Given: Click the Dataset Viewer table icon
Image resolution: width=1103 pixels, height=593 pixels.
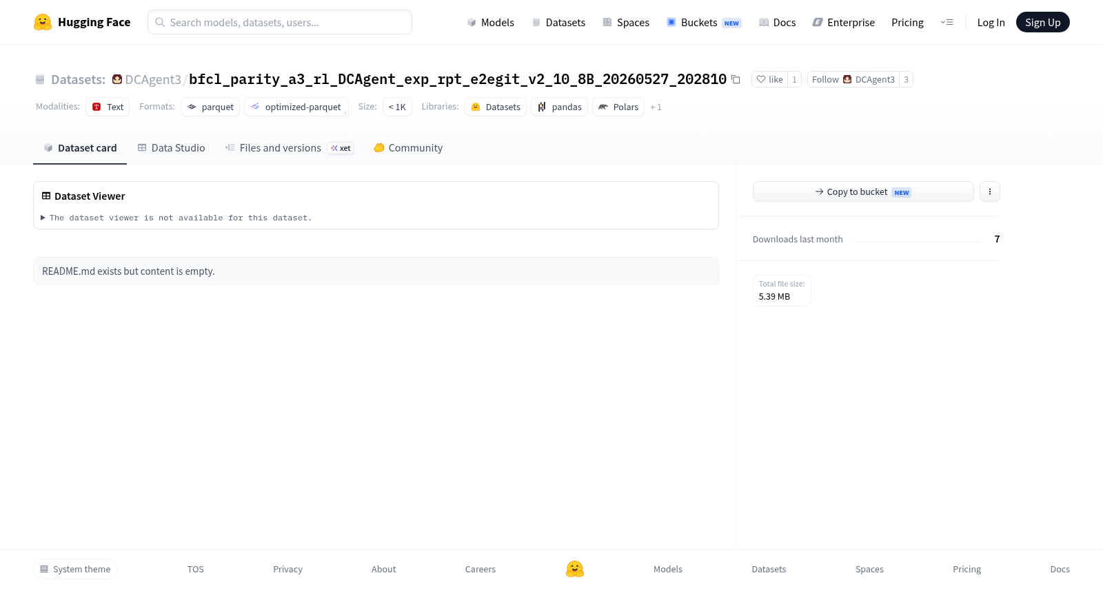Looking at the screenshot, I should click(46, 196).
